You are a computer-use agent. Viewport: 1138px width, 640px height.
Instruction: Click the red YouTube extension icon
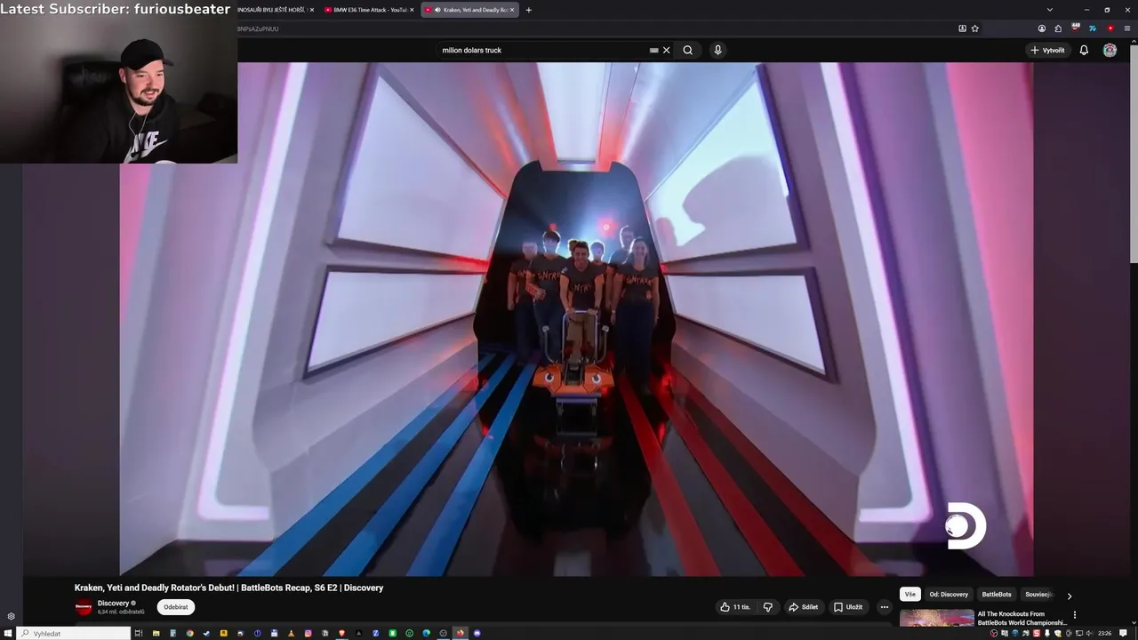click(x=1110, y=28)
